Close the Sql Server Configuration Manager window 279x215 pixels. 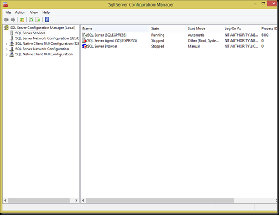273,3
